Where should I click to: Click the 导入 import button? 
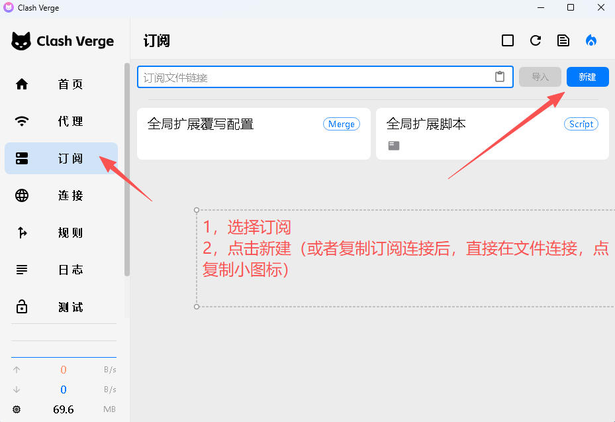540,77
